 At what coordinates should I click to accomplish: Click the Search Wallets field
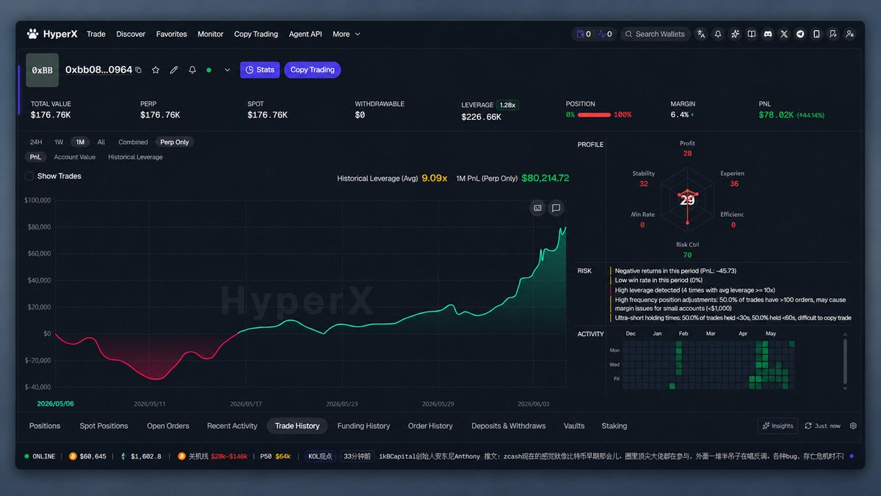655,34
